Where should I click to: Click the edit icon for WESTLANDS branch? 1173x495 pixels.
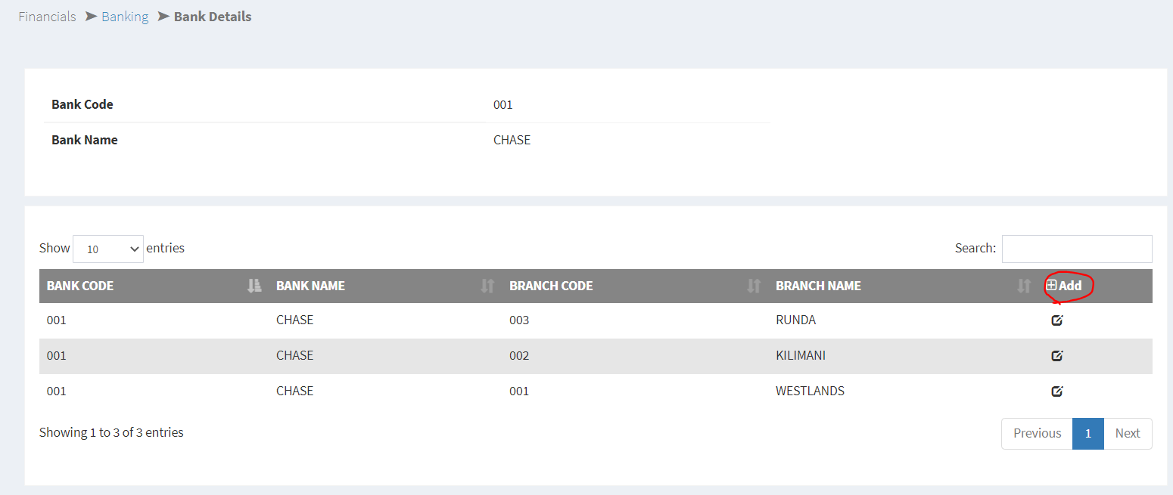point(1057,391)
